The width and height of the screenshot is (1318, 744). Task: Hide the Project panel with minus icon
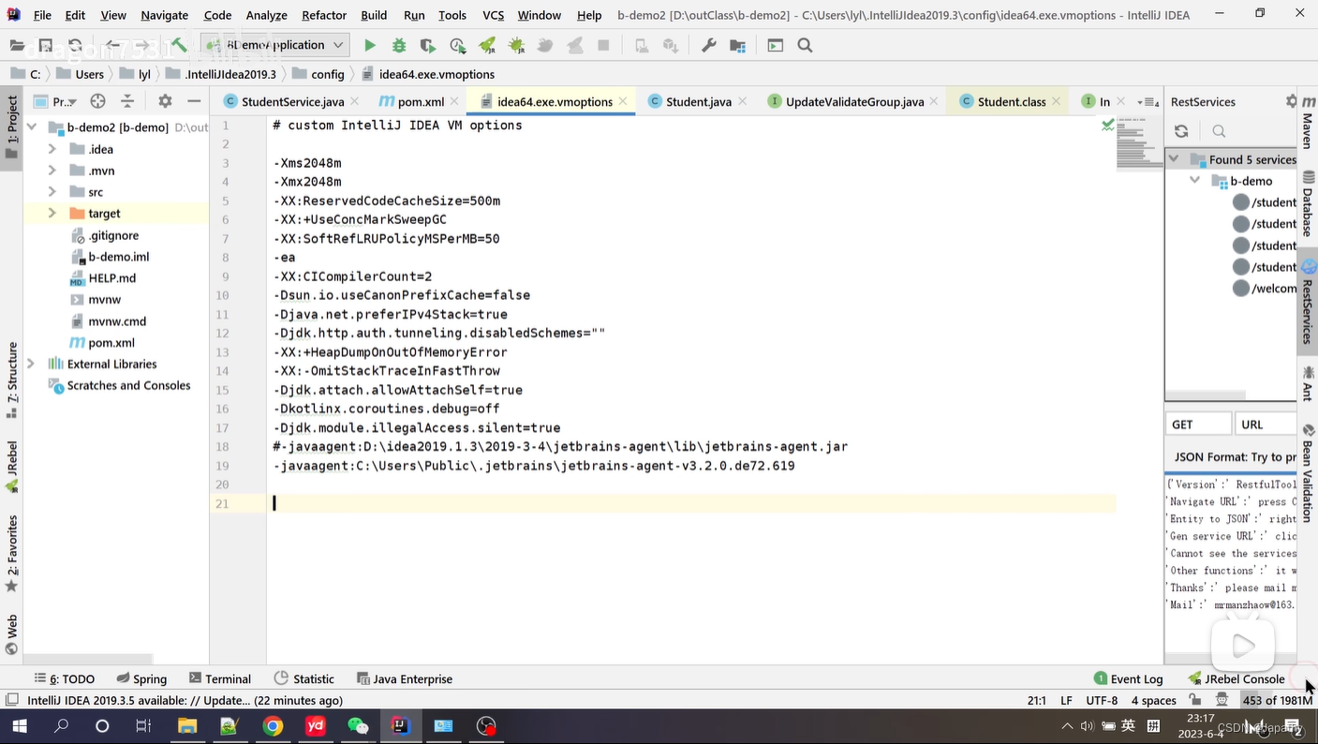pyautogui.click(x=194, y=101)
